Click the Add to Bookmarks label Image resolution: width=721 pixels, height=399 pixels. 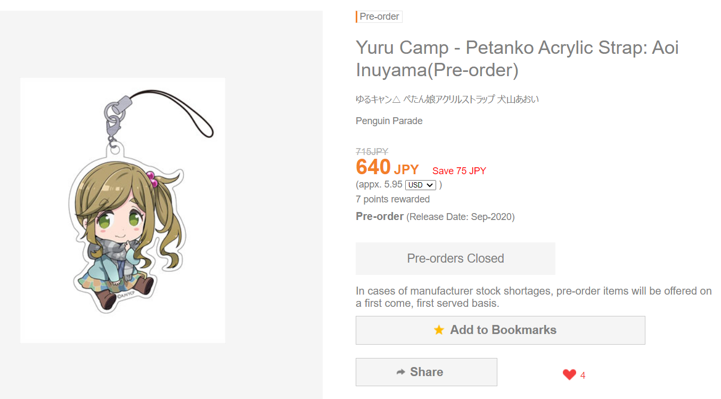coord(503,330)
